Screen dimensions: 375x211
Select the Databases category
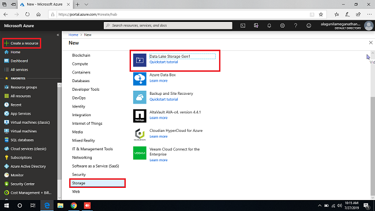81,81
